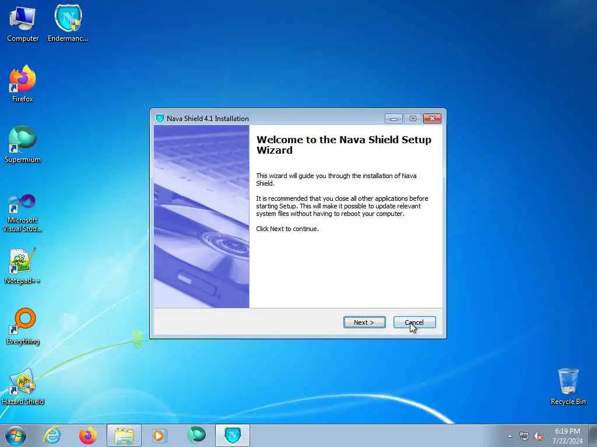Launch Firefox from the taskbar

click(x=88, y=435)
